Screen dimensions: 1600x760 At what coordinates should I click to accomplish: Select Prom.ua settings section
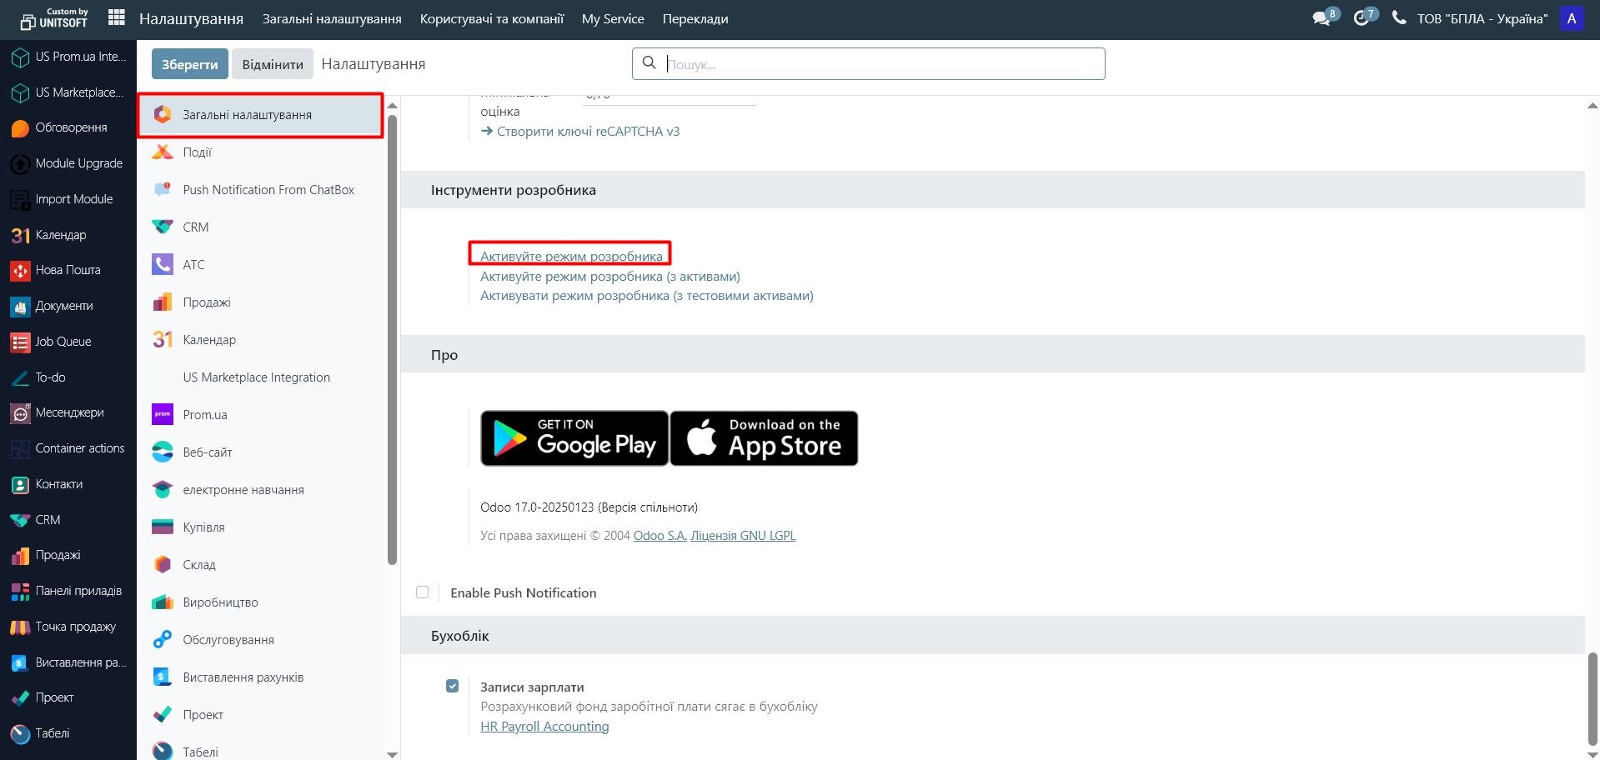[205, 415]
